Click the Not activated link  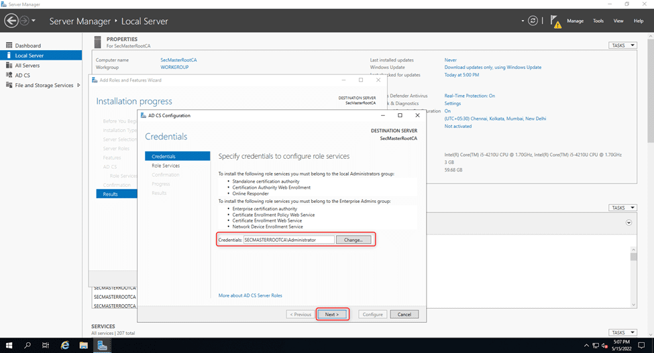458,126
